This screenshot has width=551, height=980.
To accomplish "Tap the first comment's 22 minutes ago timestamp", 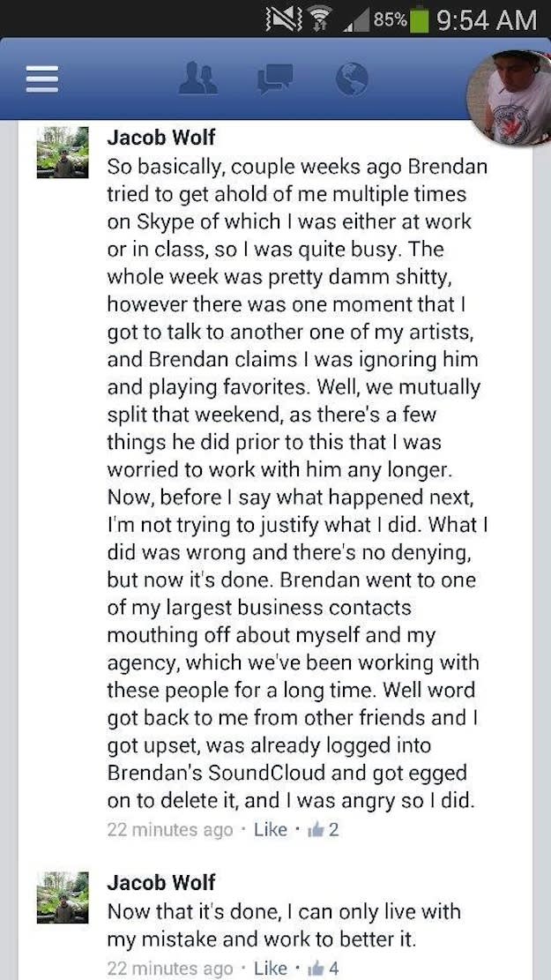I will pos(170,830).
